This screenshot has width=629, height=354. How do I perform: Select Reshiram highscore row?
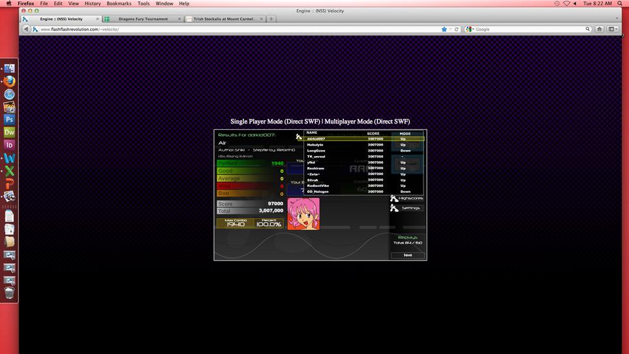pyautogui.click(x=364, y=168)
